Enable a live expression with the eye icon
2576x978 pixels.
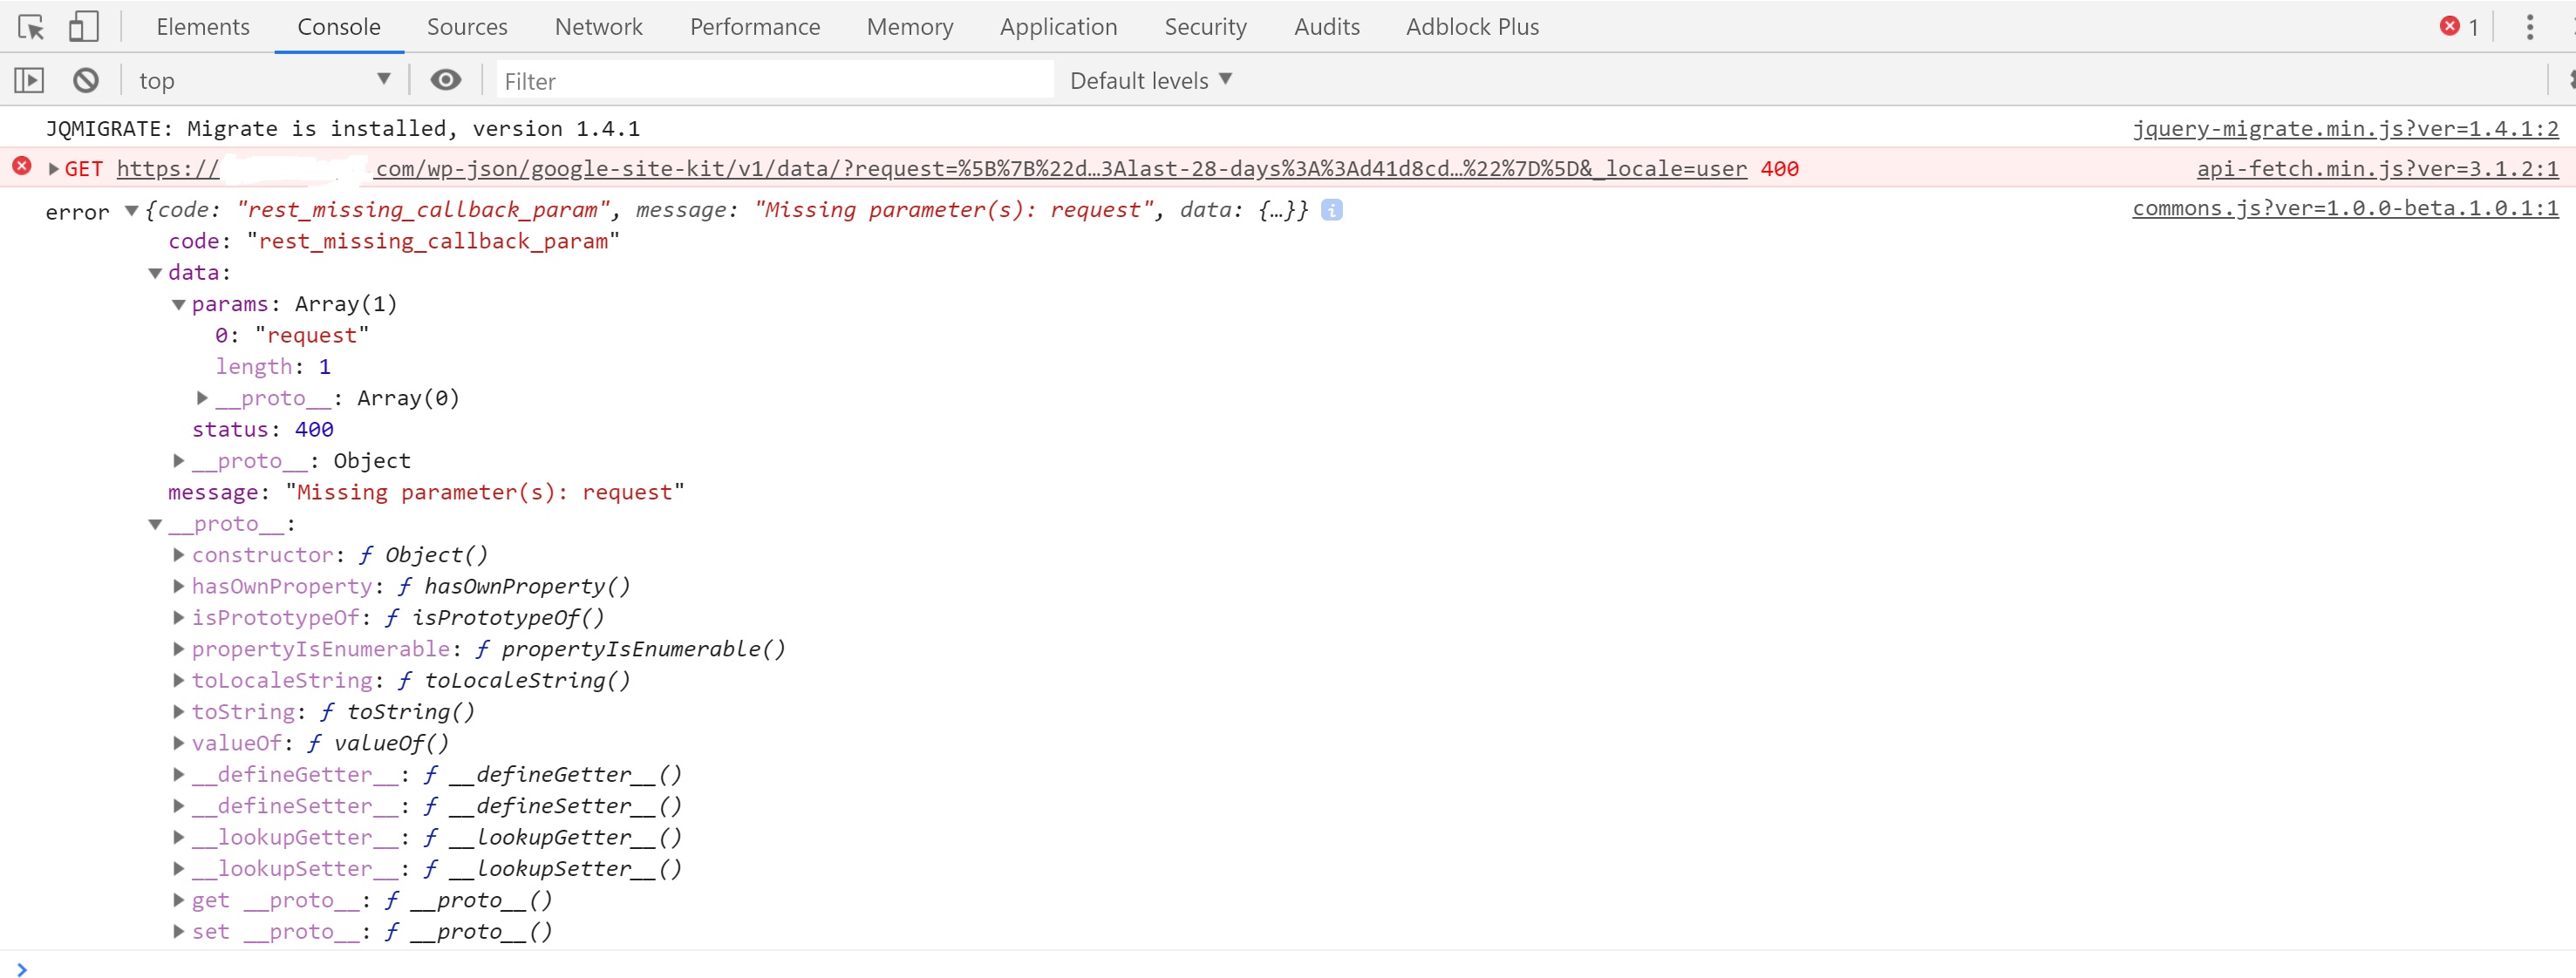pos(445,80)
